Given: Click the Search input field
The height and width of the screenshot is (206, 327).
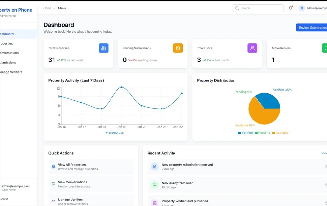Looking at the screenshot, I should [258, 8].
